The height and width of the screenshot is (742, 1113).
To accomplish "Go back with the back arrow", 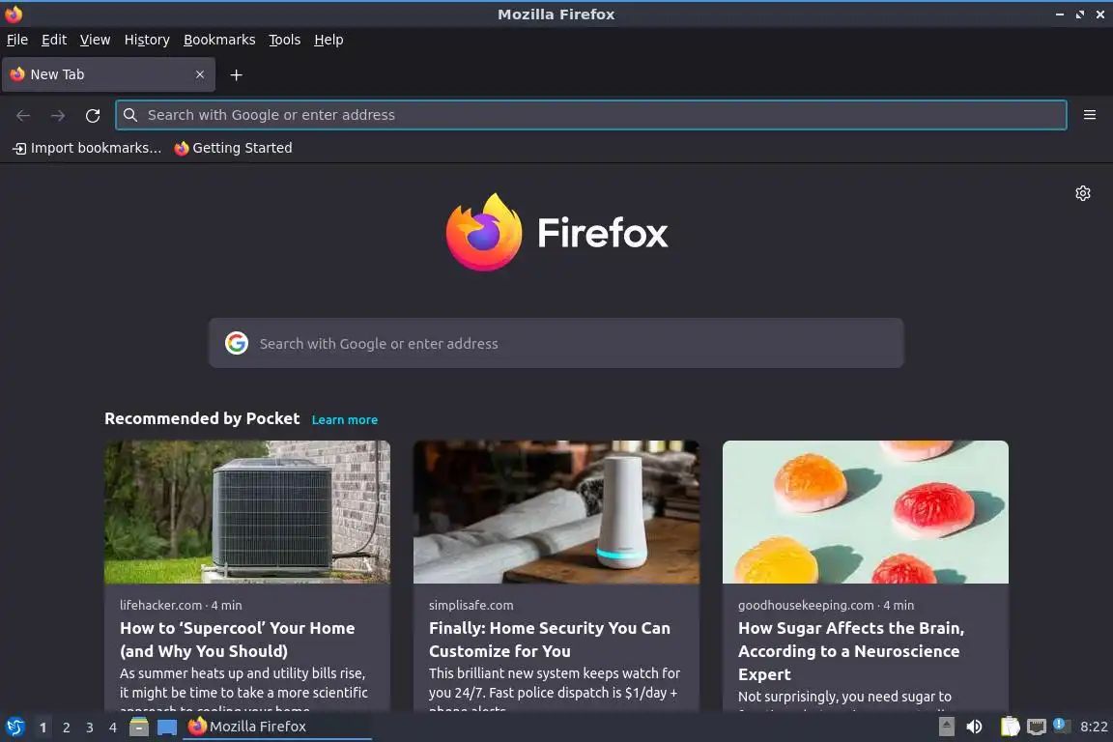I will 23,115.
